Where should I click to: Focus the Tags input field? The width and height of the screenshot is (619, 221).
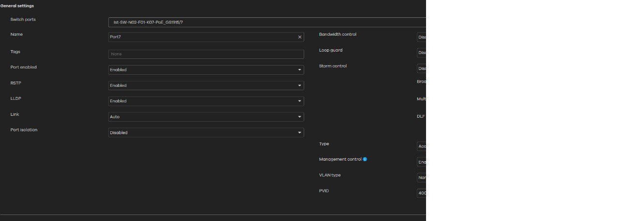tap(206, 54)
